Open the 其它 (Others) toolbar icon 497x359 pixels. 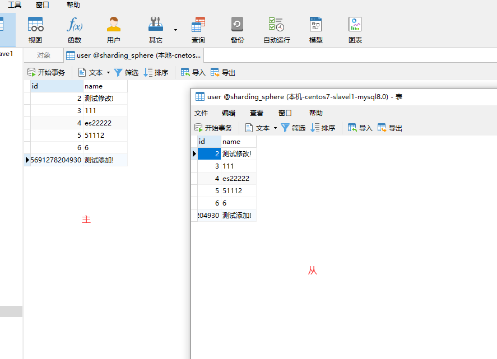pos(156,30)
